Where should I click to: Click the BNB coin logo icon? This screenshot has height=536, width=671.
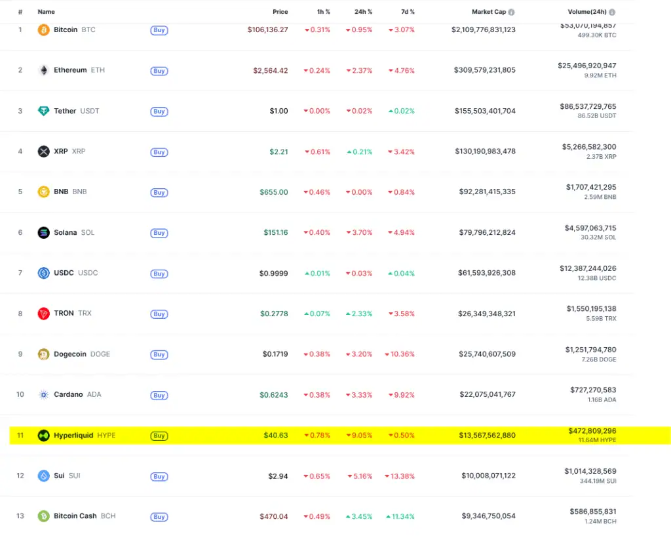43,192
